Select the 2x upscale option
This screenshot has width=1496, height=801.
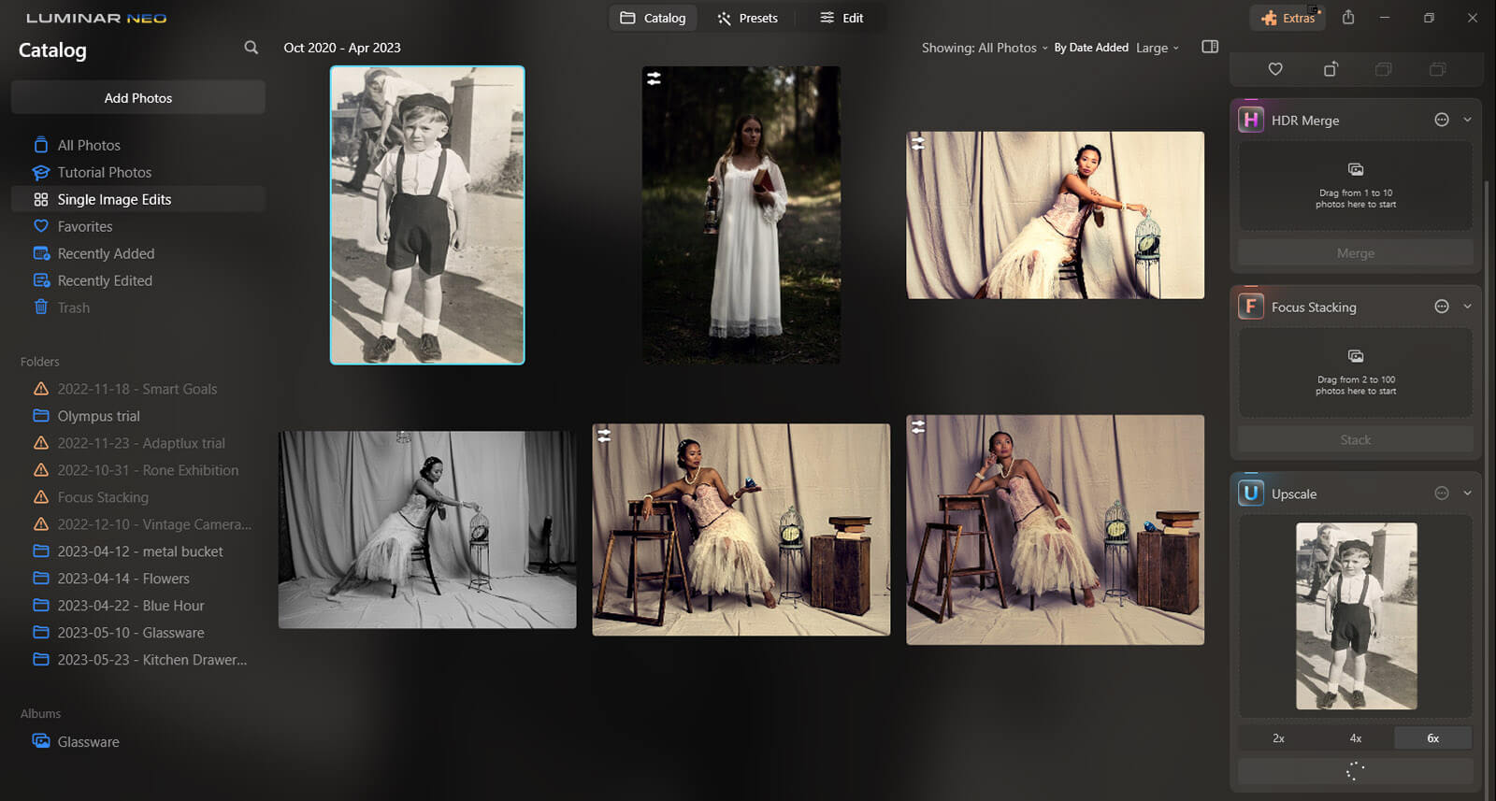click(1278, 738)
